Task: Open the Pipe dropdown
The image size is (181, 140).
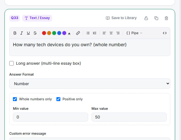Action: pyautogui.click(x=134, y=33)
